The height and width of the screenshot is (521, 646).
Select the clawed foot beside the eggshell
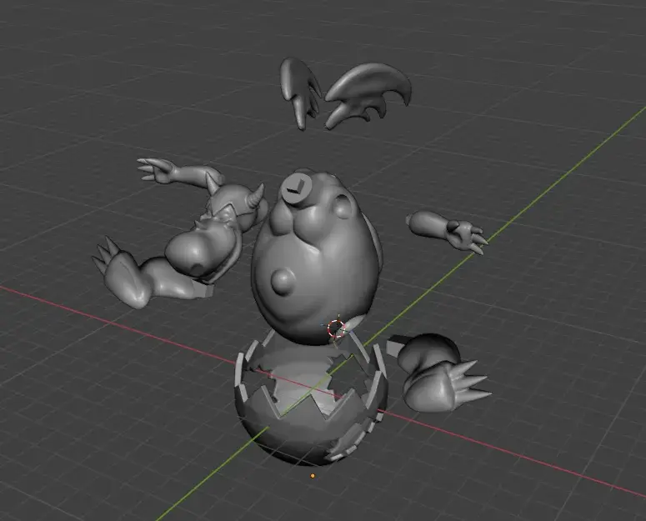point(438,373)
